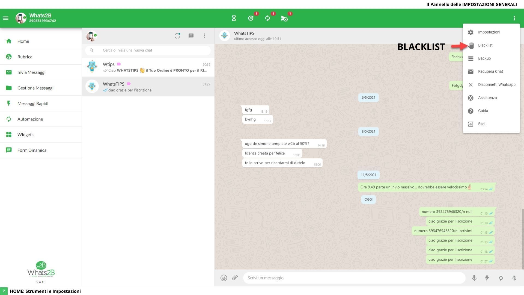Click the 'Ore 9.49 parte un invio massivo' message

coord(426,187)
